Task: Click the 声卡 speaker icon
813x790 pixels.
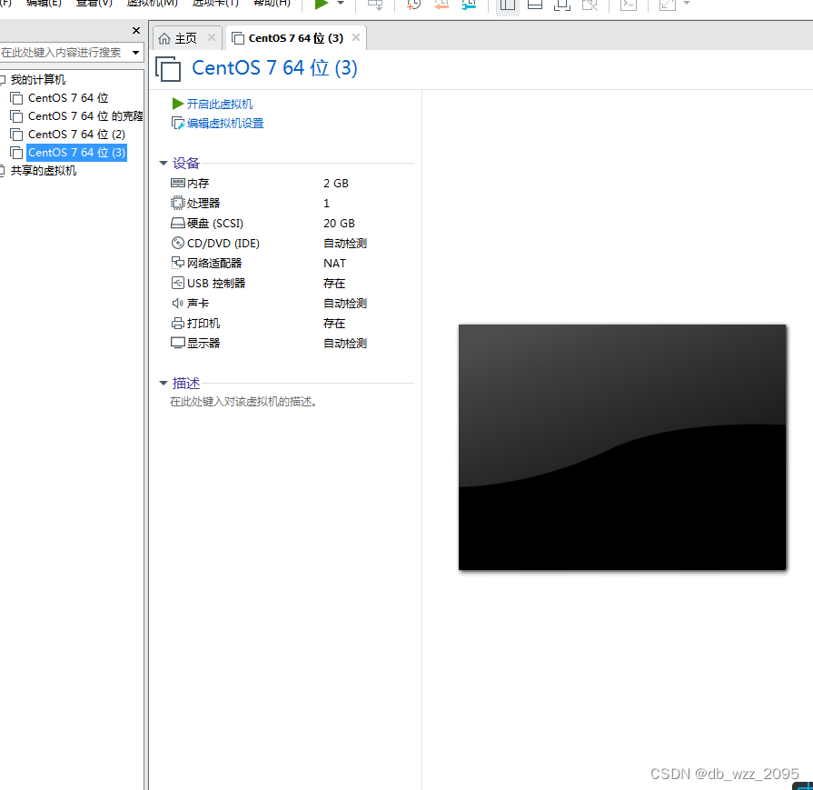Action: (178, 303)
